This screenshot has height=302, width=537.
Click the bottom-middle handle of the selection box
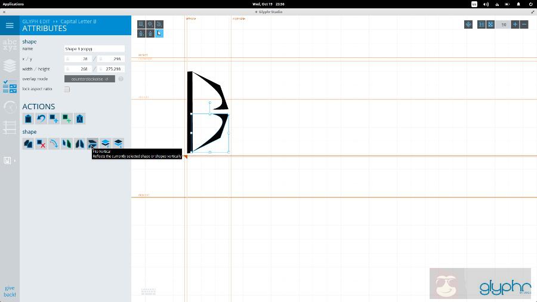click(210, 152)
